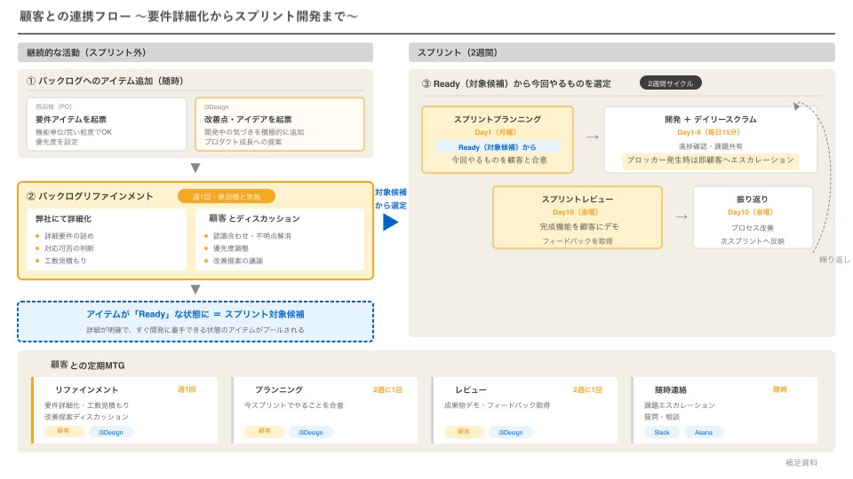853x479 pixels.
Task: Click arrow between スプリントレビュー and 振り返り
Action: coord(681,216)
